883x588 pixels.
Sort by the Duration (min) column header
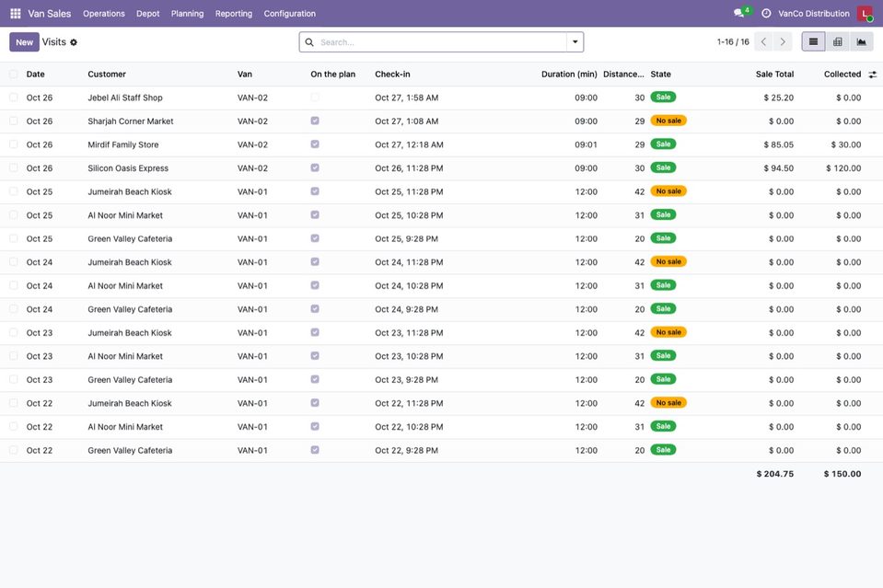tap(569, 75)
